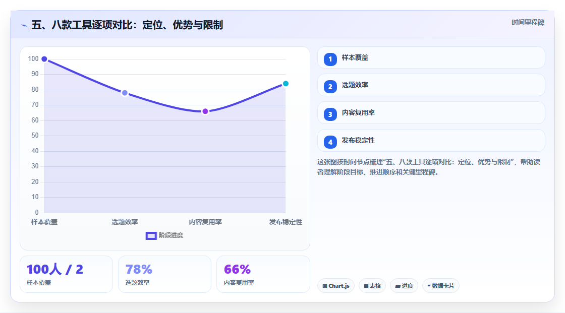Click the 78% stat card
The width and height of the screenshot is (565, 313).
164,274
